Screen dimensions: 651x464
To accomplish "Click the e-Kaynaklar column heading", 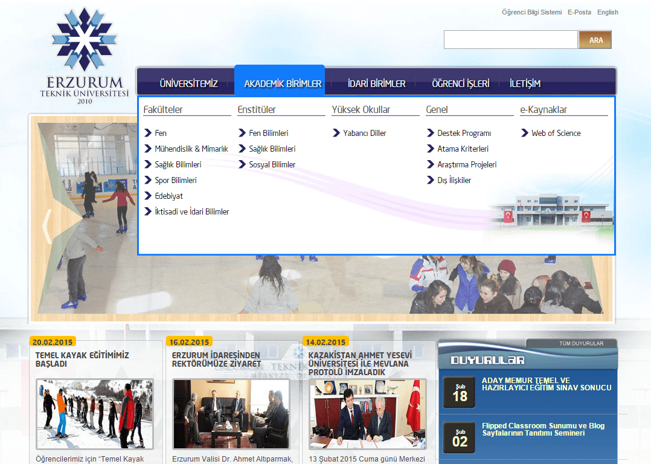I will 543,110.
